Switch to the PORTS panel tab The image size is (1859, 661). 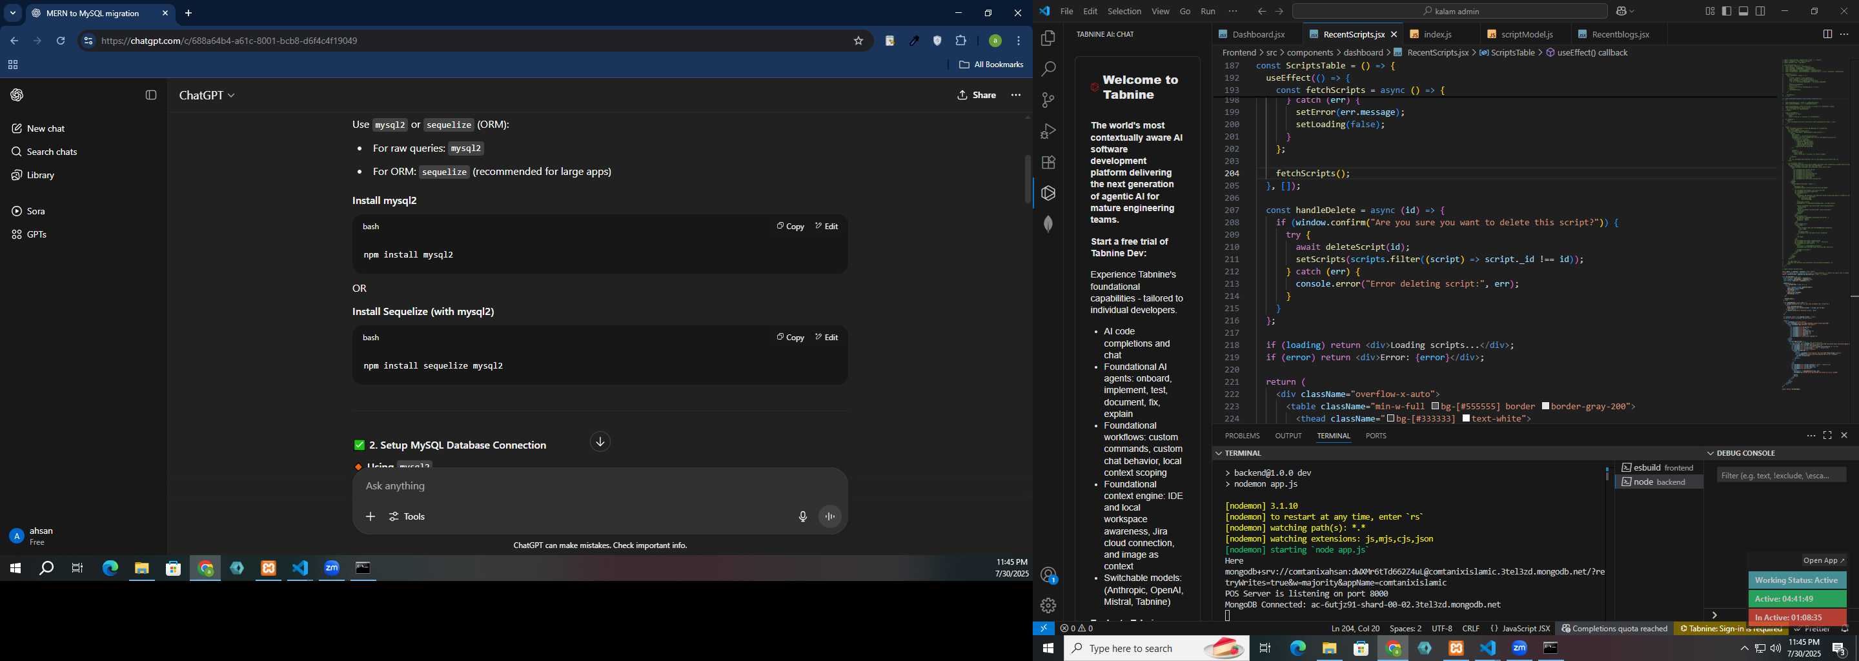1376,436
